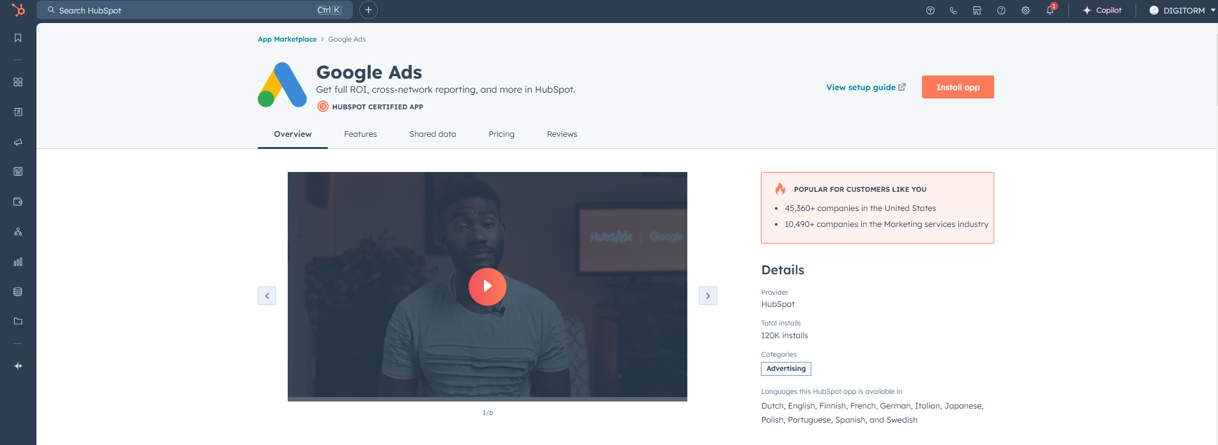Click the Google Ads page title
This screenshot has height=445, width=1218.
coord(369,72)
